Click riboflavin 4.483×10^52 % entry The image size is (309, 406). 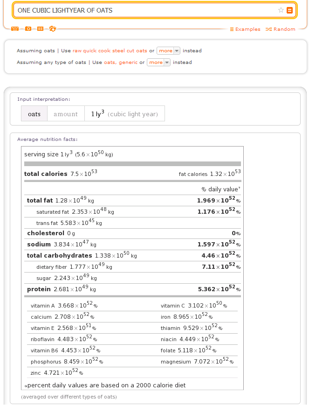click(64, 339)
